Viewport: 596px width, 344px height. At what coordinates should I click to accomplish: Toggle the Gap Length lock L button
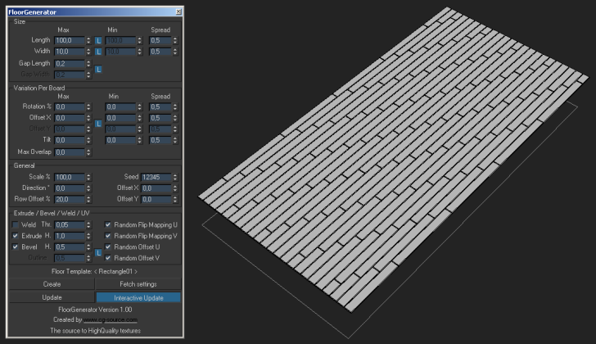[x=99, y=70]
